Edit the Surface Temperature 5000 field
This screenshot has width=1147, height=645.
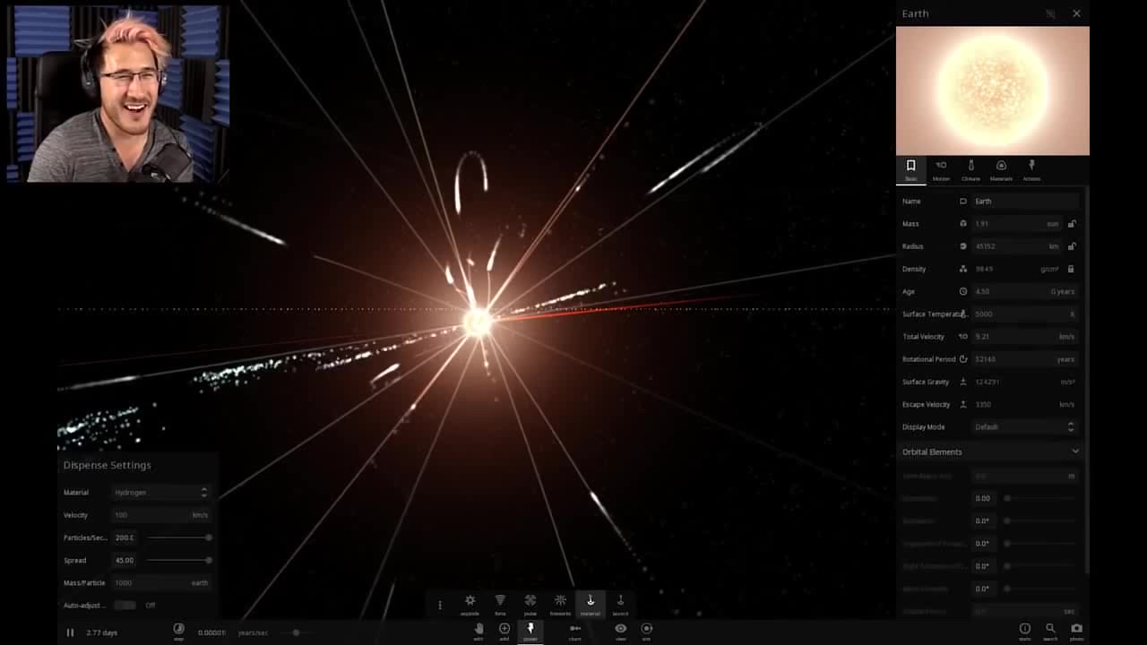click(1024, 314)
